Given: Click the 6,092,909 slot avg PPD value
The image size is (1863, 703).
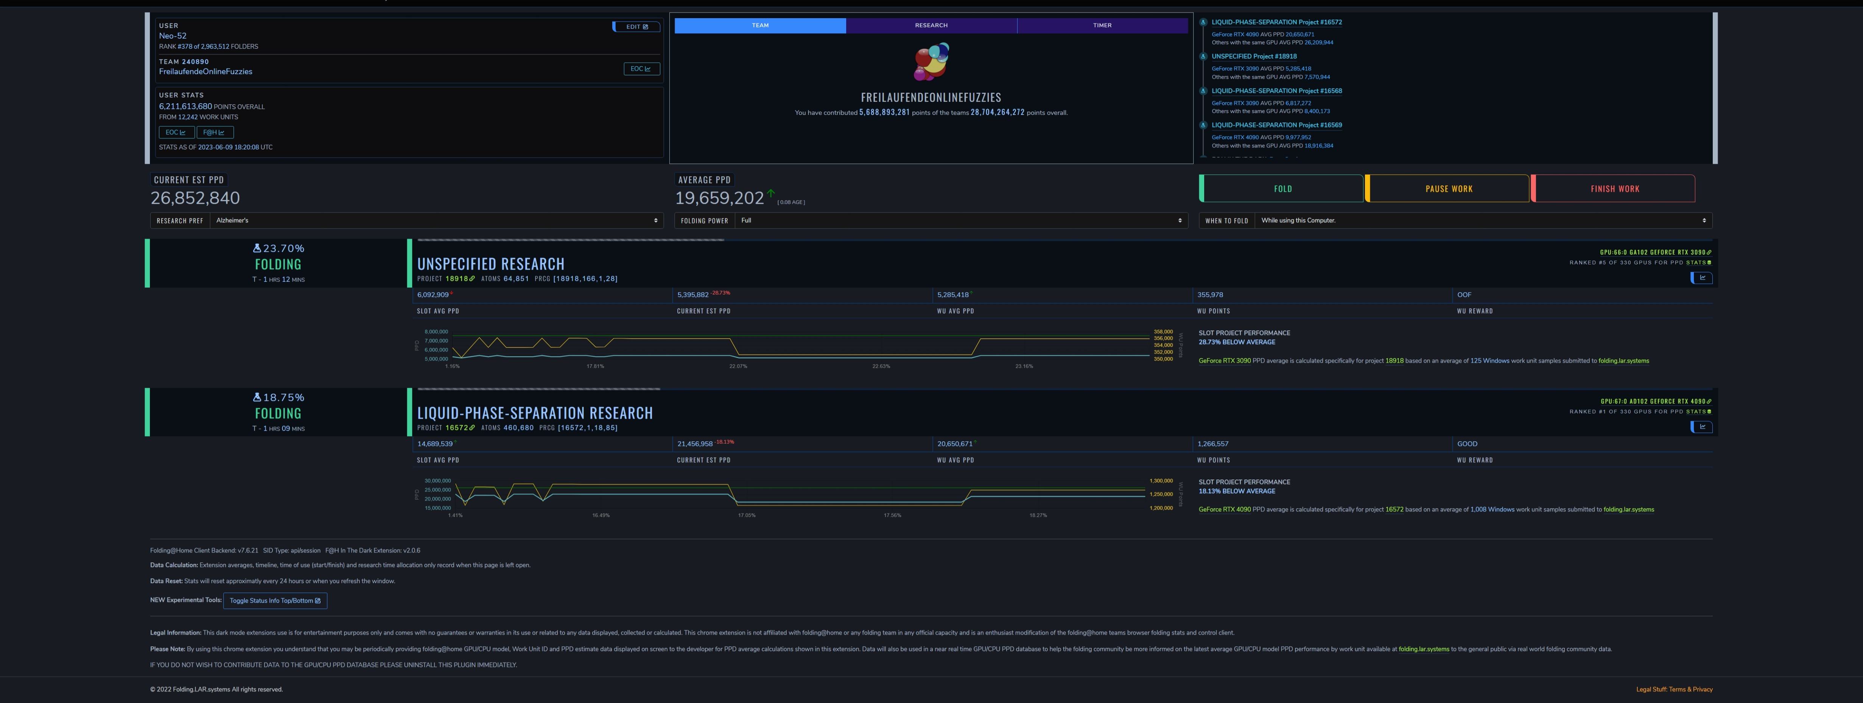Looking at the screenshot, I should click(433, 295).
